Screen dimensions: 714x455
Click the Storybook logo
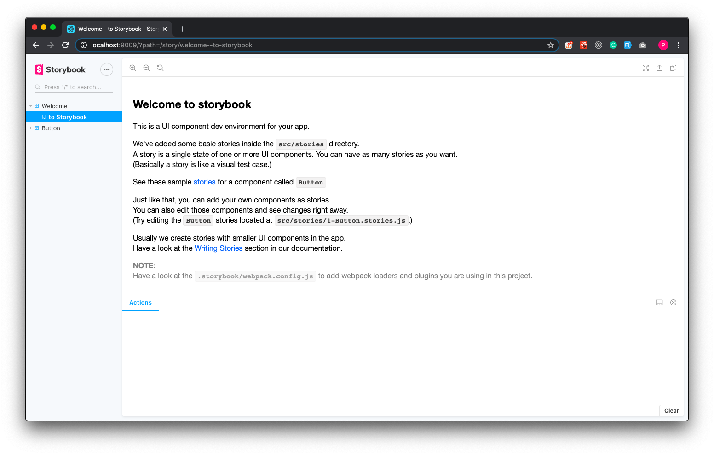pyautogui.click(x=60, y=69)
